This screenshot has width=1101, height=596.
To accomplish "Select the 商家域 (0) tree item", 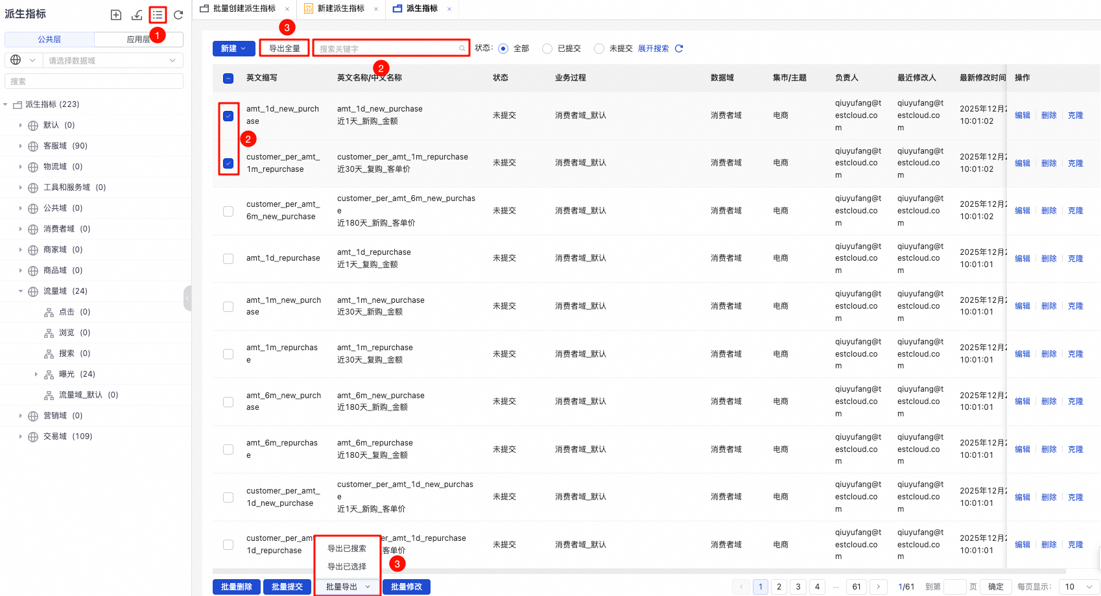I will click(x=63, y=250).
